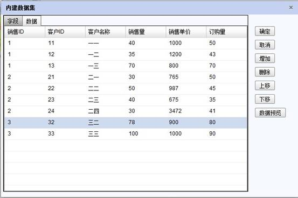Click the 销售量 column header

click(x=146, y=32)
